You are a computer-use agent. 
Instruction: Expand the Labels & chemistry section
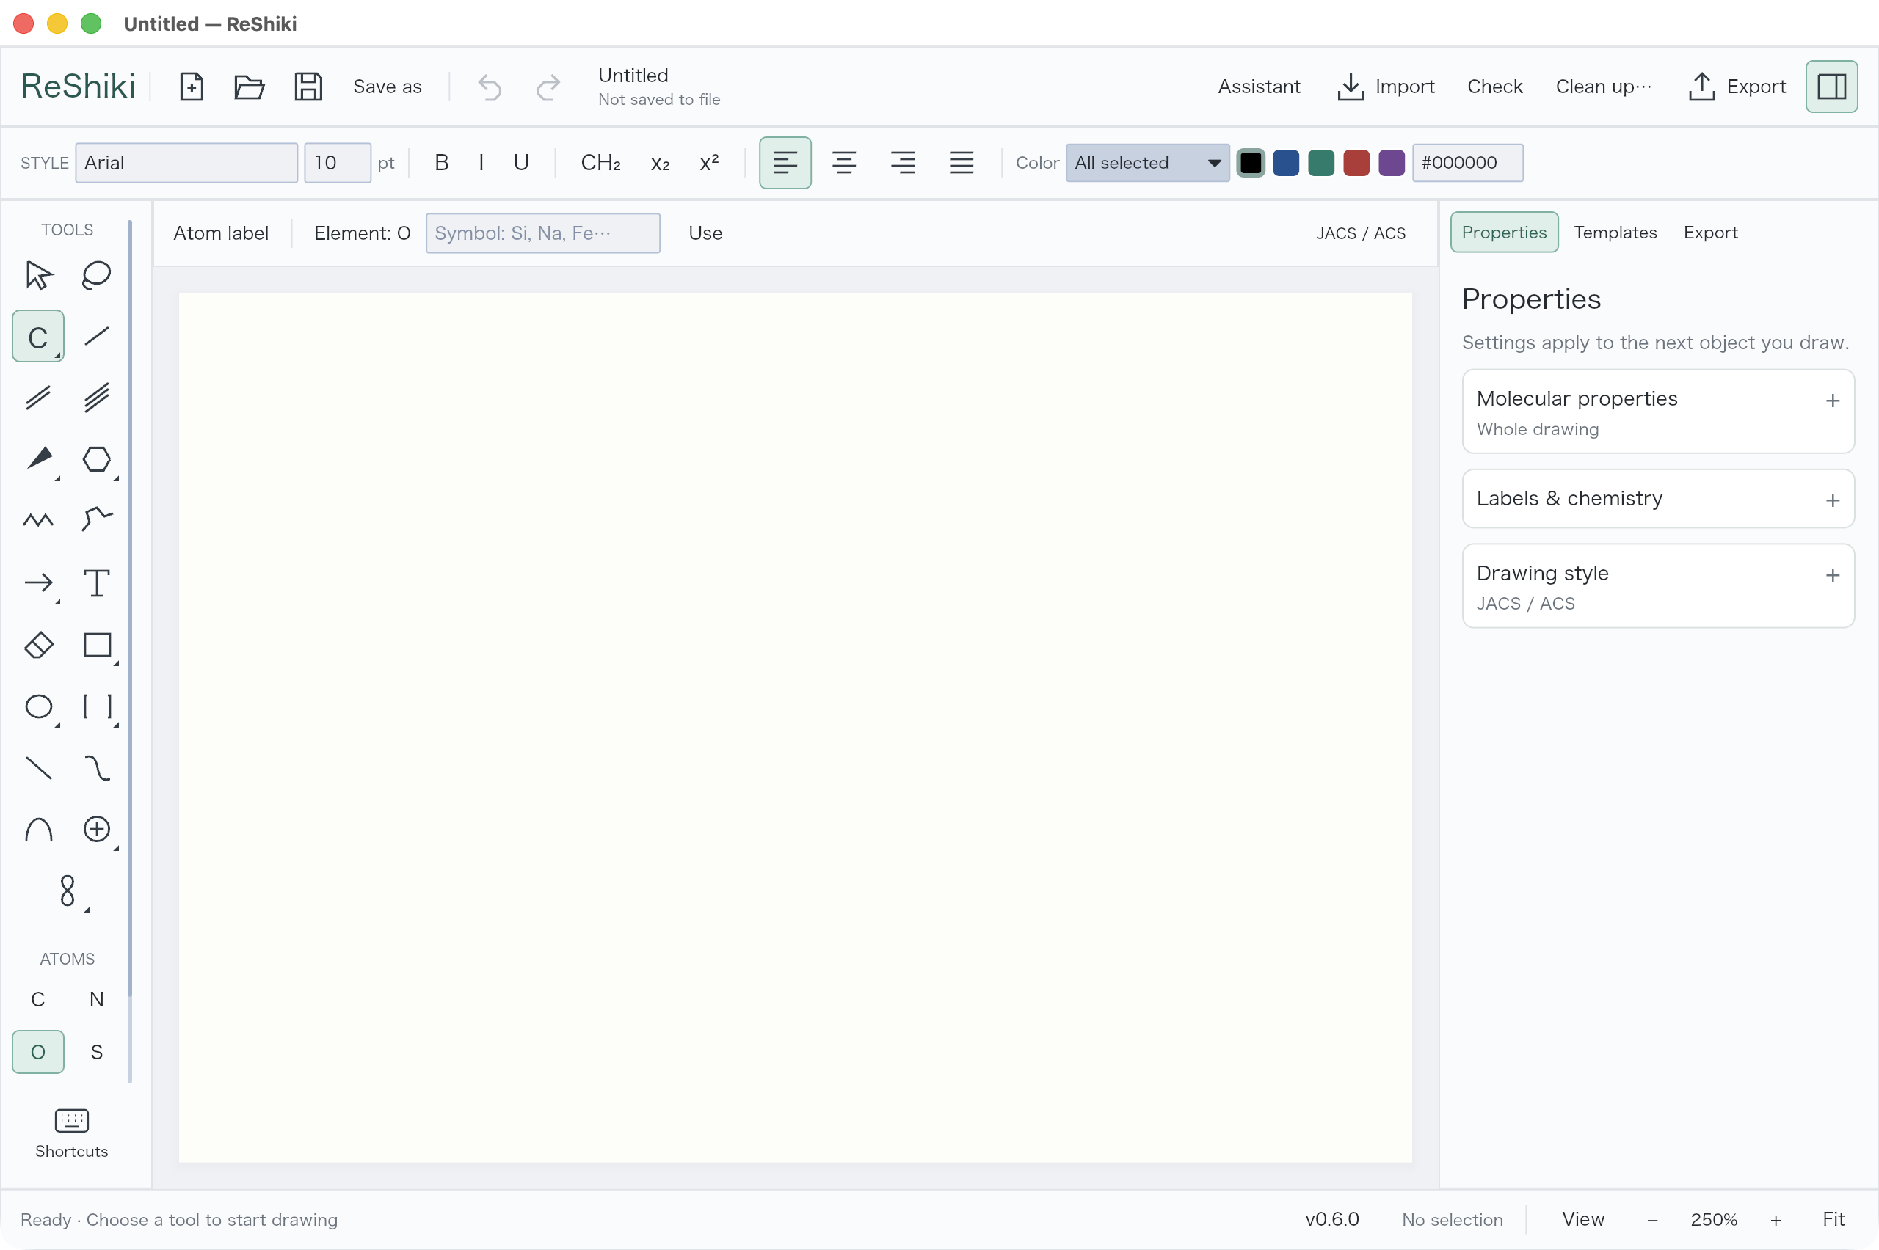1658,498
